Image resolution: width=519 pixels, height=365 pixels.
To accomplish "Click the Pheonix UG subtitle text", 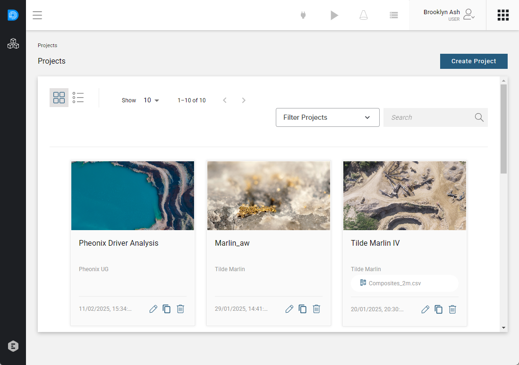I will click(x=94, y=269).
